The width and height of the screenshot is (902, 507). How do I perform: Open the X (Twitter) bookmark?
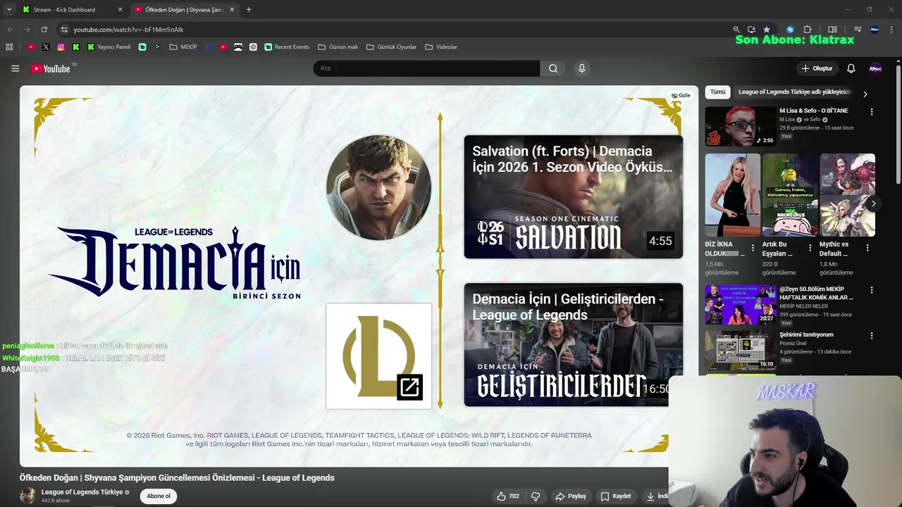click(x=46, y=47)
